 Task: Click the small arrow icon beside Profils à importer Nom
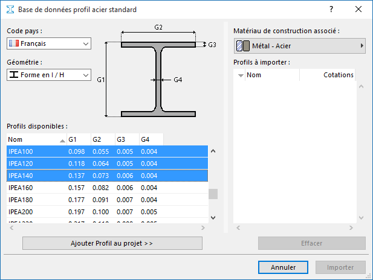click(x=241, y=75)
